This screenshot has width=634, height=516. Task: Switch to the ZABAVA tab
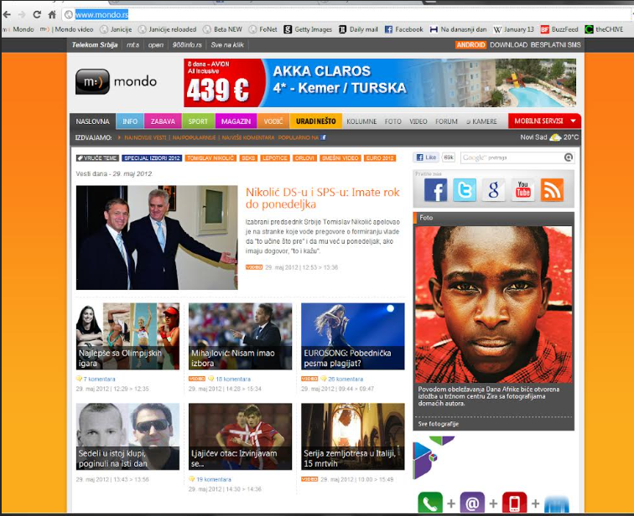click(163, 121)
